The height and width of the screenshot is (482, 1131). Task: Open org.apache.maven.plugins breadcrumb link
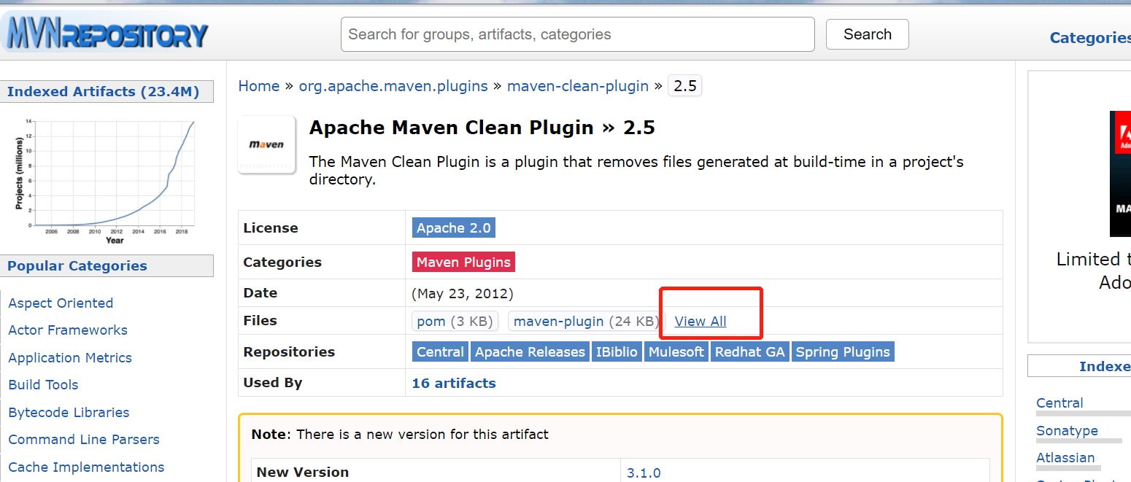click(393, 86)
